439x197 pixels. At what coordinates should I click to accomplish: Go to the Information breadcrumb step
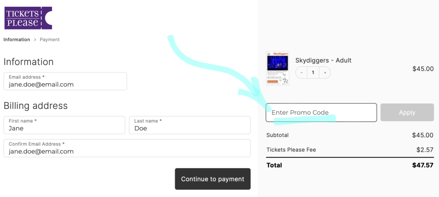(17, 40)
